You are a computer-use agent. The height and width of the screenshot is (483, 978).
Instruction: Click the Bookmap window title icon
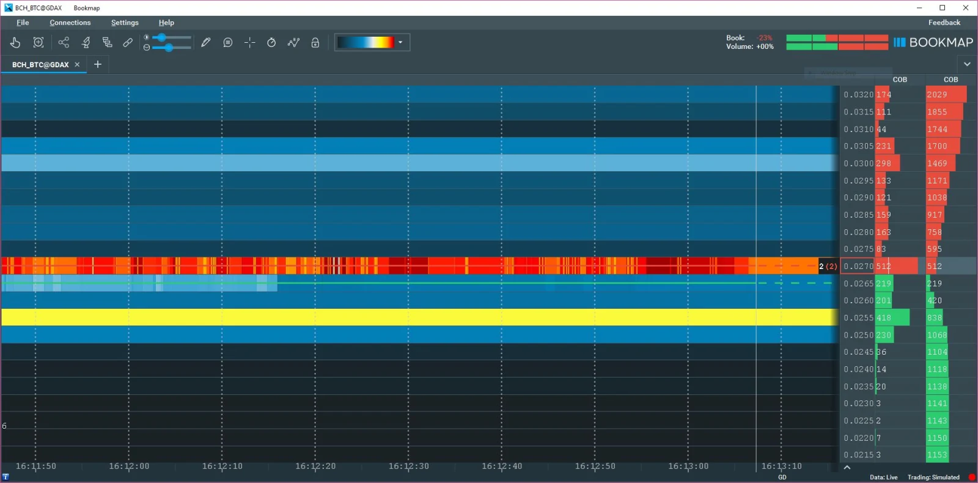pos(8,8)
